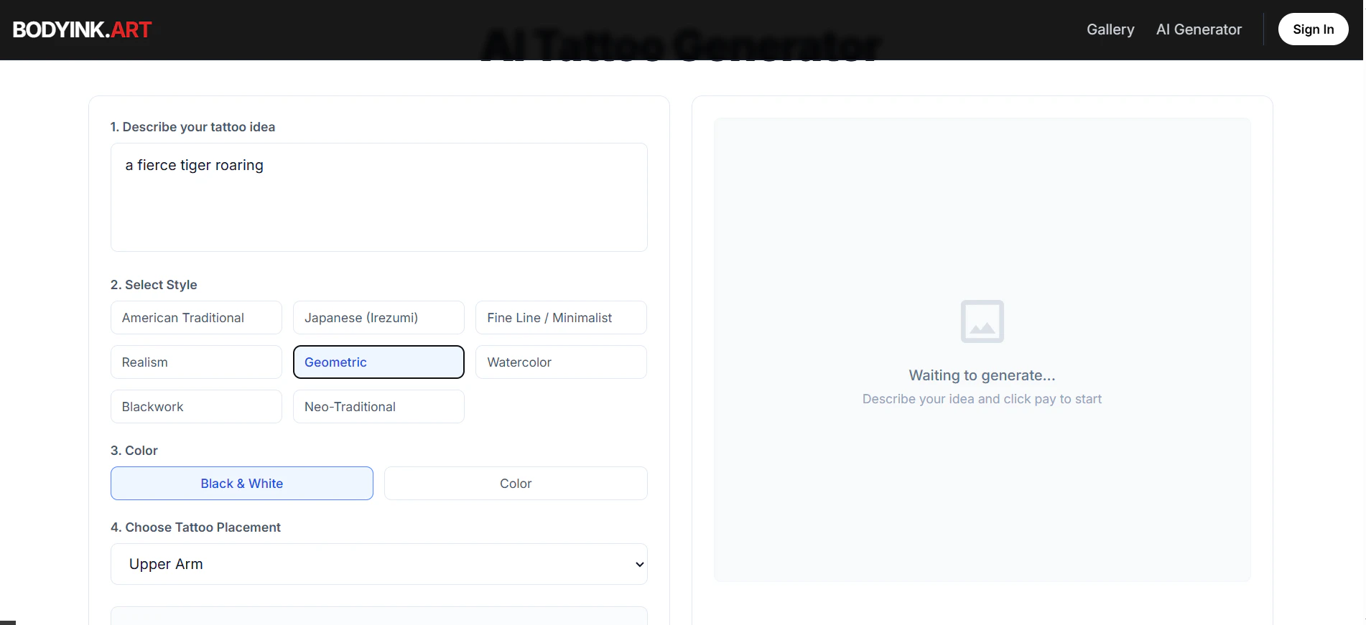Click the '1. Describe your tattoo idea' label

[192, 127]
